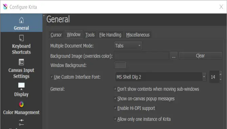227x129 pixels.
Task: Click the sidebar scroll up arrow
Action: click(44, 15)
